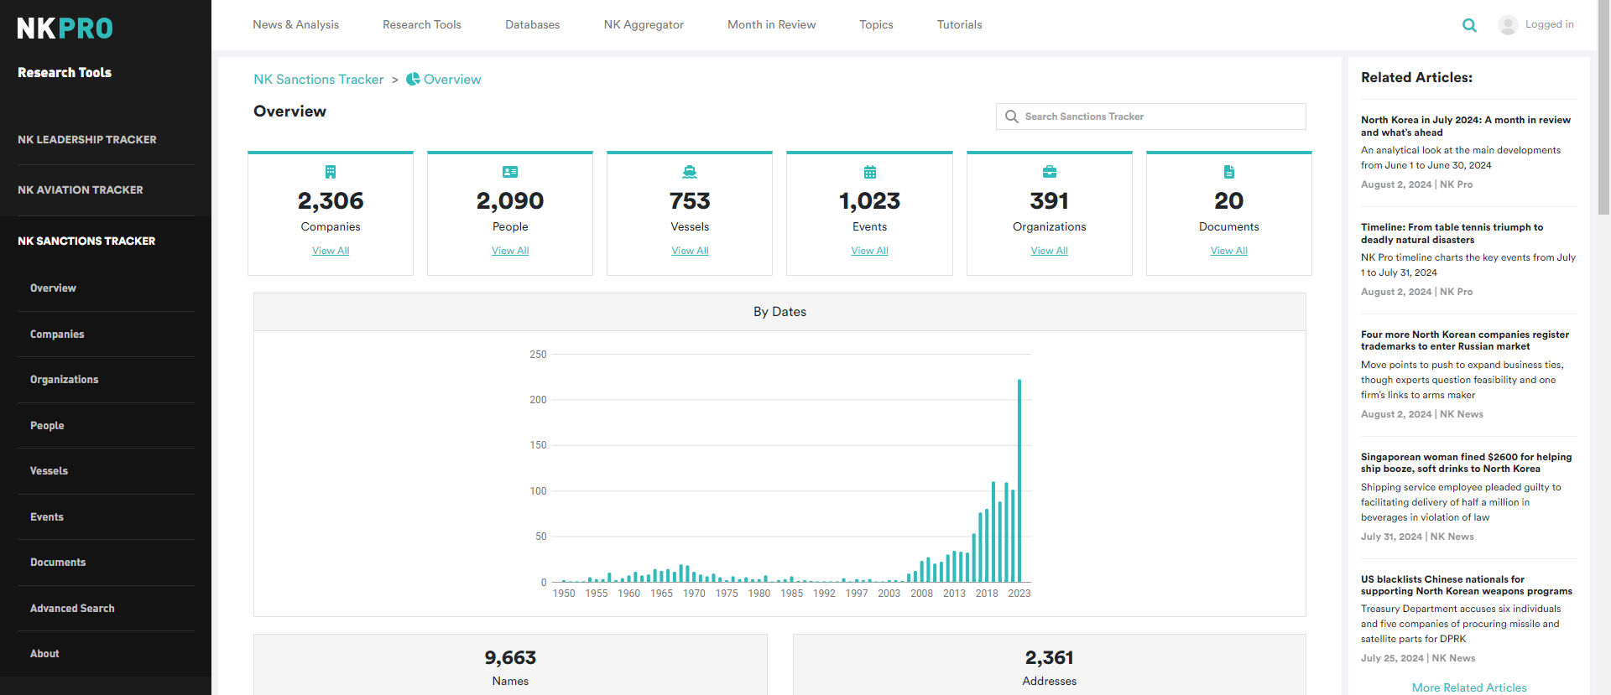This screenshot has width=1611, height=695.
Task: Open Month in Review menu
Action: [x=772, y=24]
